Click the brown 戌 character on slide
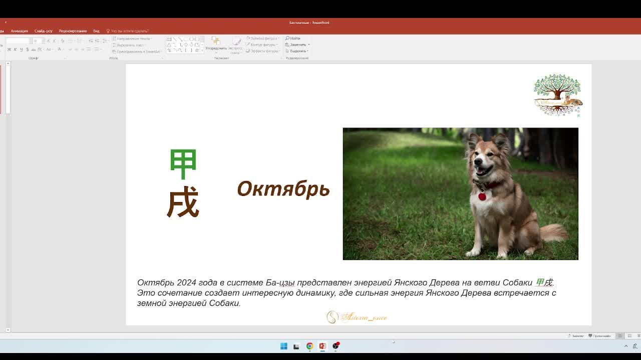The height and width of the screenshot is (360, 641). coord(183,202)
